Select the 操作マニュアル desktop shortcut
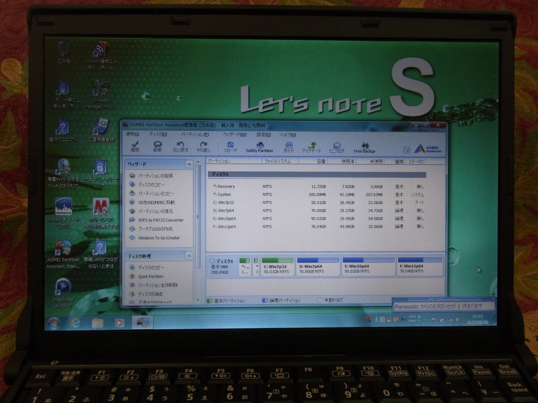The width and height of the screenshot is (538, 403). (x=63, y=131)
